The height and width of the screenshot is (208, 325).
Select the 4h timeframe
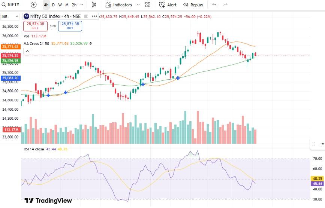click(46, 5)
